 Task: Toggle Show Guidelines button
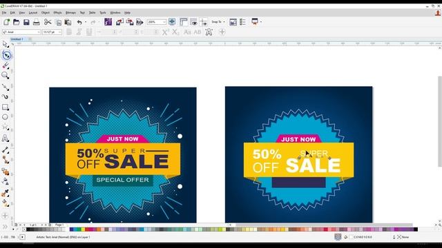(x=203, y=21)
